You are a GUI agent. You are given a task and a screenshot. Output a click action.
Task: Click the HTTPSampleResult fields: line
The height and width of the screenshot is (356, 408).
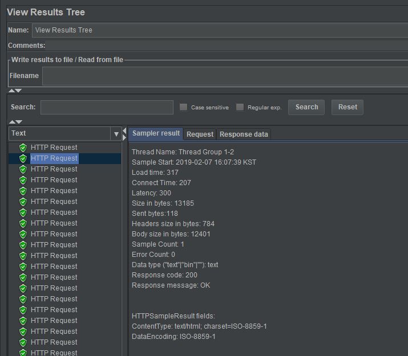[173, 316]
